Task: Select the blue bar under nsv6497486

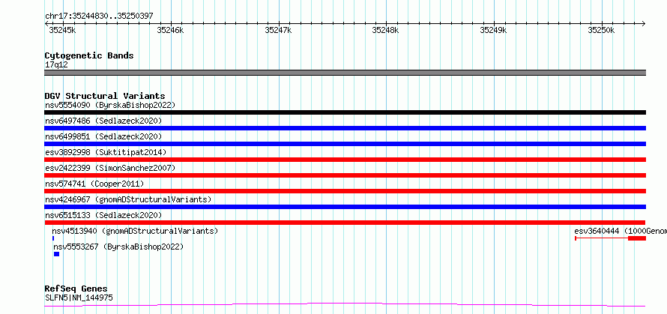Action: 345,128
